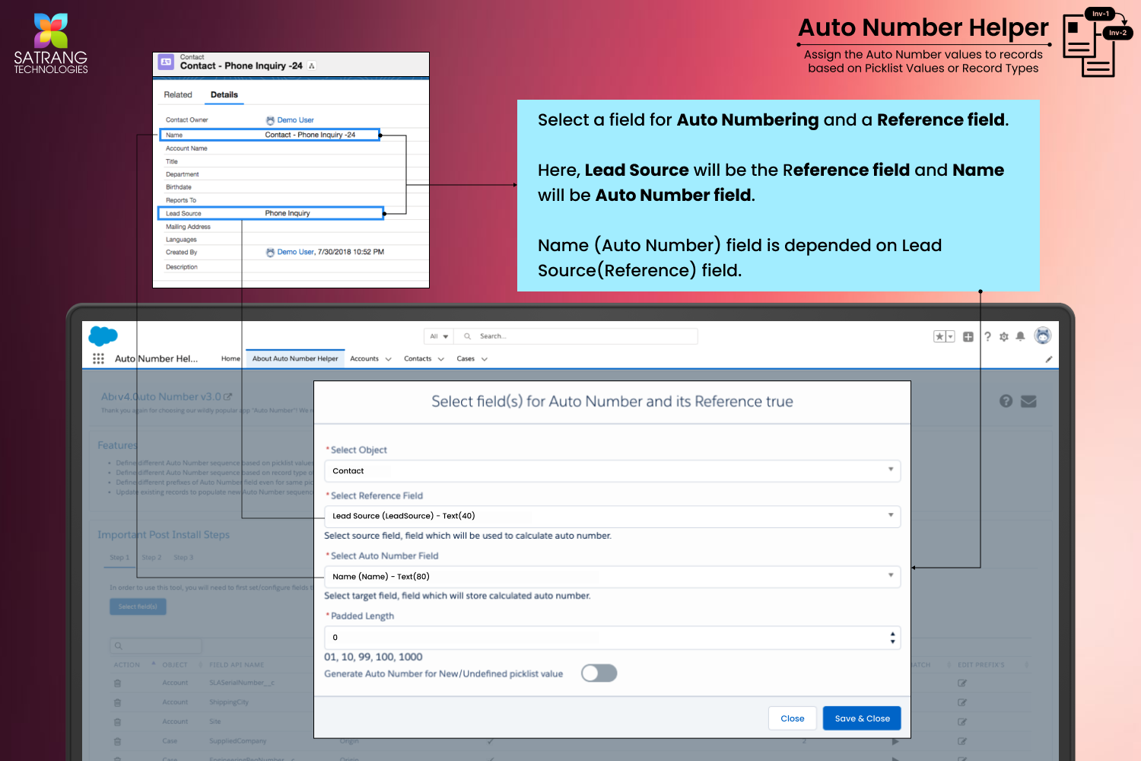Edit prefix for SuppliedCompany row
This screenshot has width=1141, height=761.
pyautogui.click(x=962, y=741)
